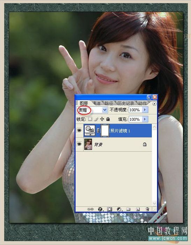The image size is (191, 245).
Task: Create new adjustment layer from half-circle icon
Action: point(119,209)
